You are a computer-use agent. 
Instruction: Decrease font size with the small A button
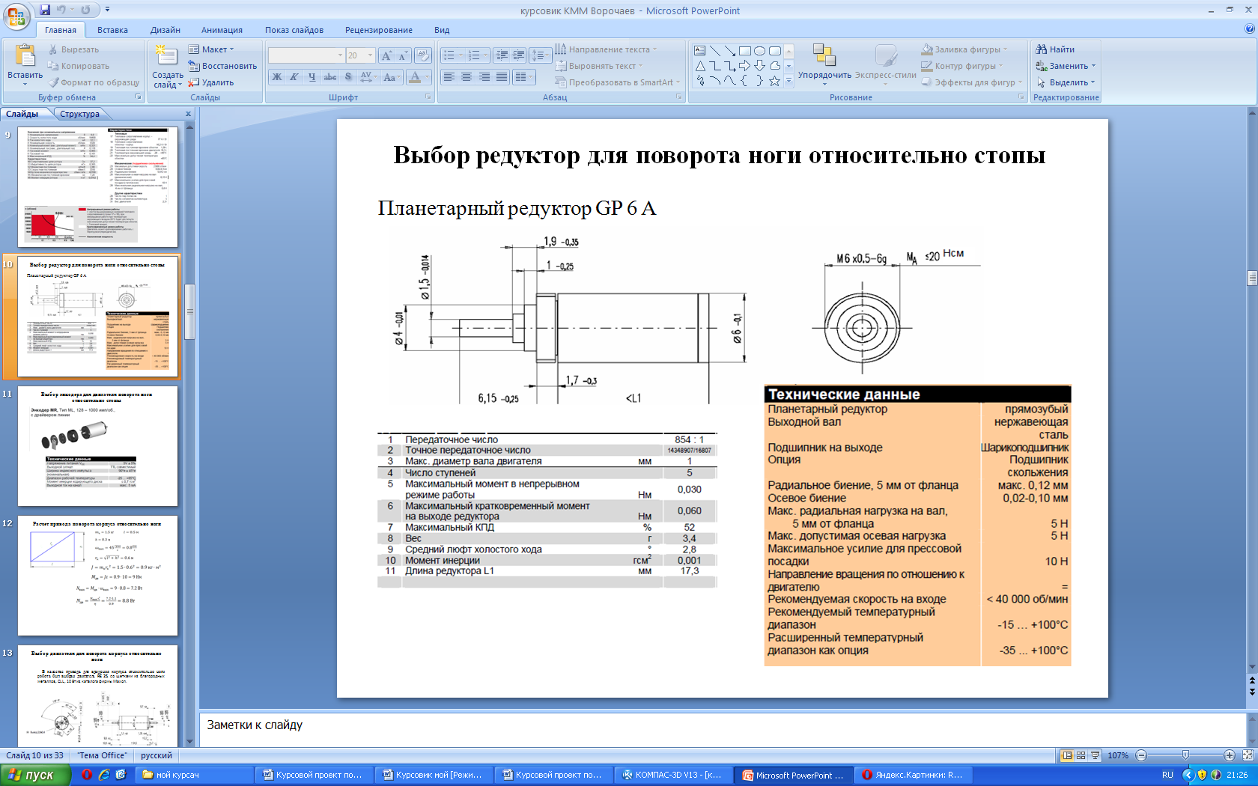(x=402, y=55)
